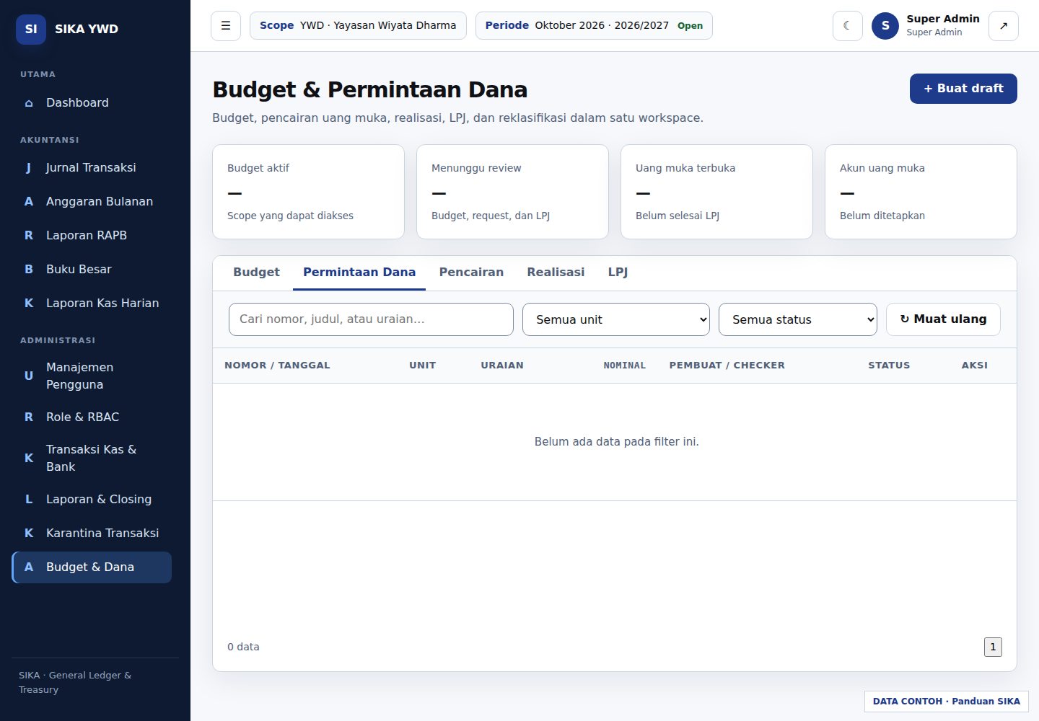1039x721 pixels.
Task: Click the Akun uang muka card
Action: tap(921, 192)
